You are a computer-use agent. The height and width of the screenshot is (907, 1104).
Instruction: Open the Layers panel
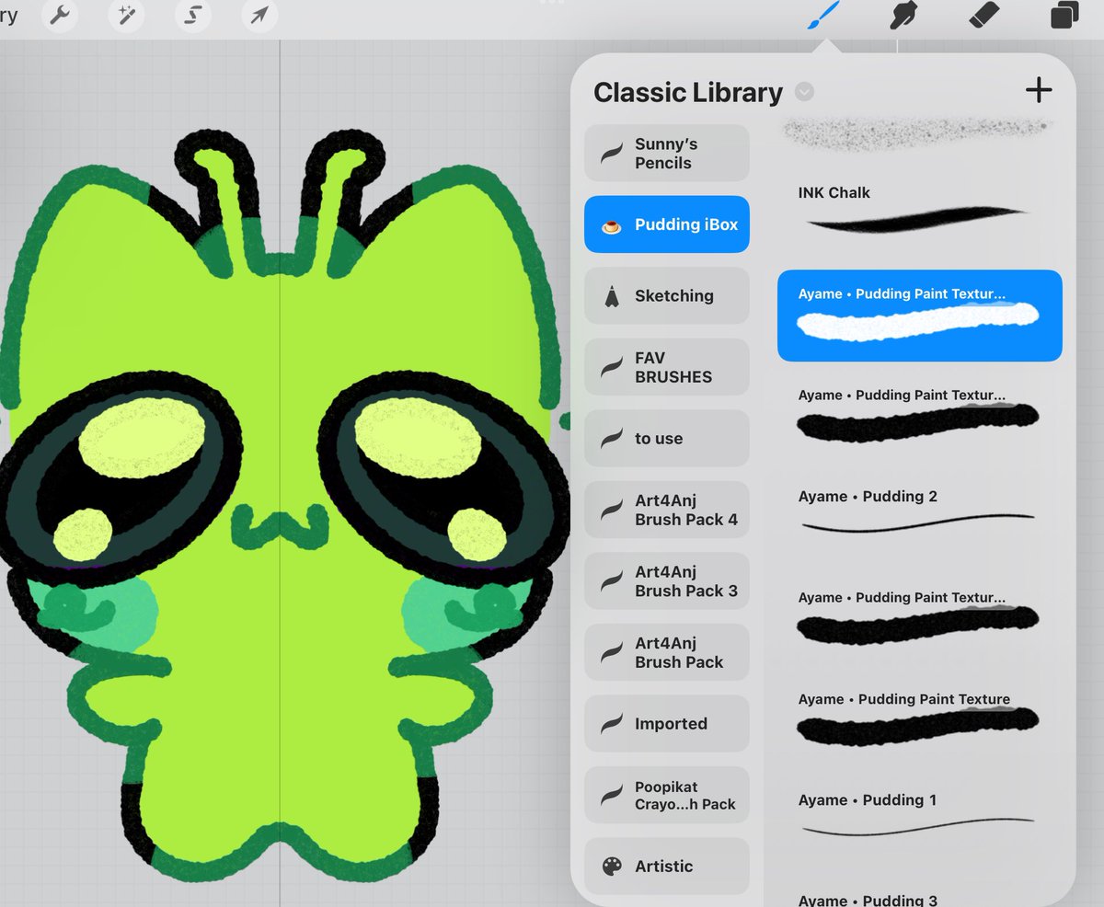pyautogui.click(x=1064, y=16)
